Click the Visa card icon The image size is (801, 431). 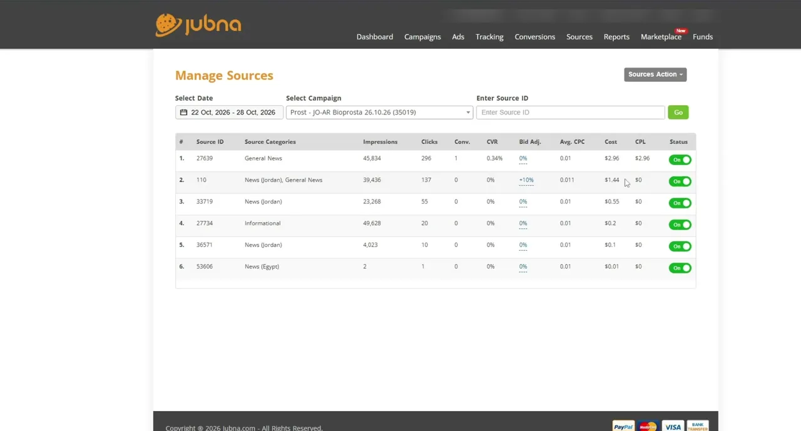(673, 427)
